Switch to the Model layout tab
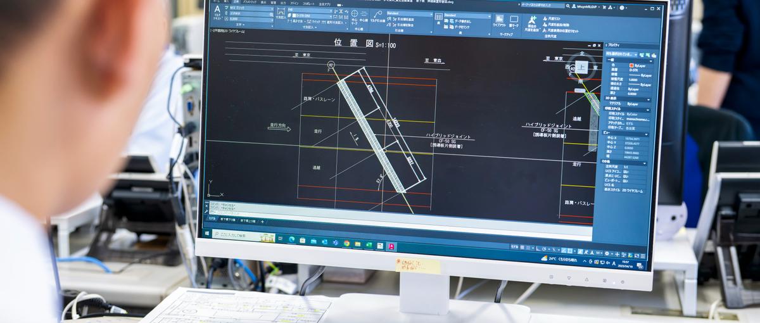 point(213,218)
